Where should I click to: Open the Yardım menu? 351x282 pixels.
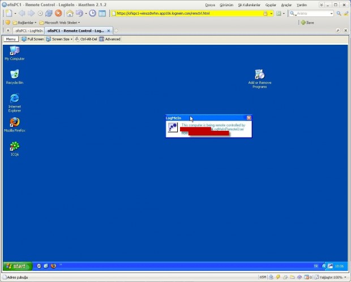click(302, 5)
